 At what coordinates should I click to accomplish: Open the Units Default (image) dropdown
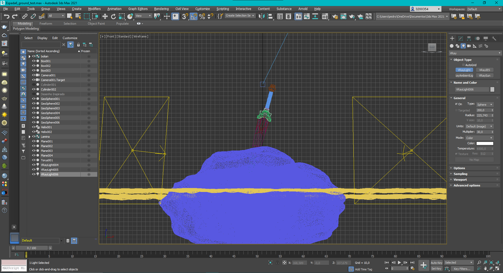click(x=479, y=126)
